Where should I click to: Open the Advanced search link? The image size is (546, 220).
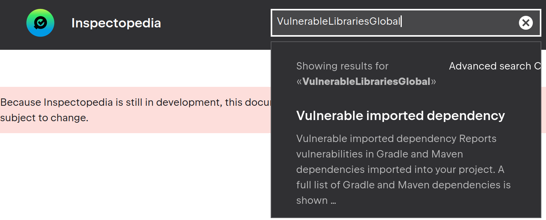(x=491, y=66)
